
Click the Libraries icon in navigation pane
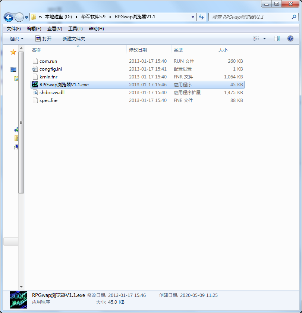16,78
